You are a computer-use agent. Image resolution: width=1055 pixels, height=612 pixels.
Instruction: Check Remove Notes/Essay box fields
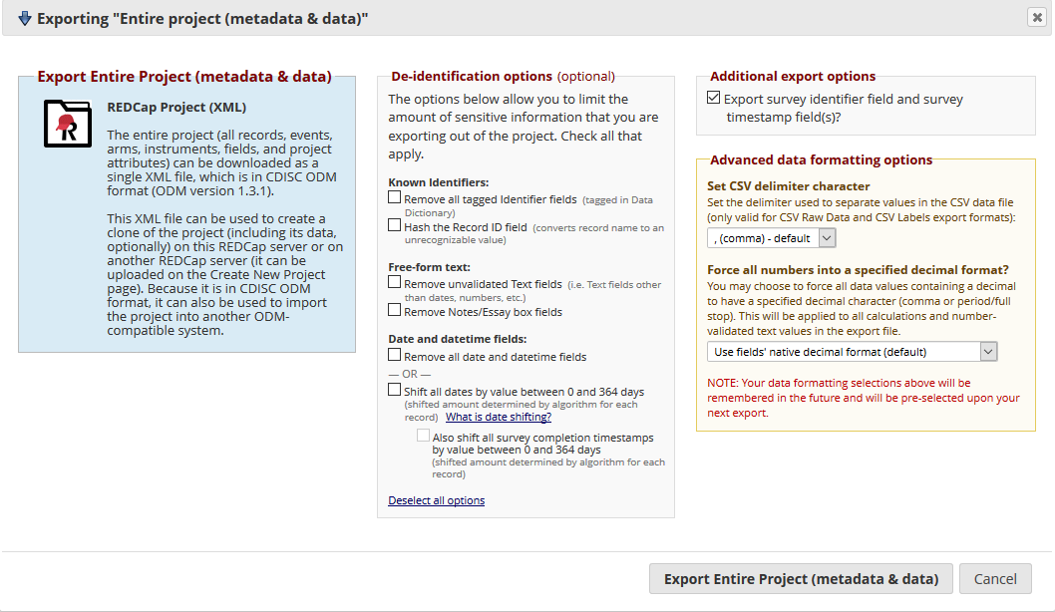(394, 310)
